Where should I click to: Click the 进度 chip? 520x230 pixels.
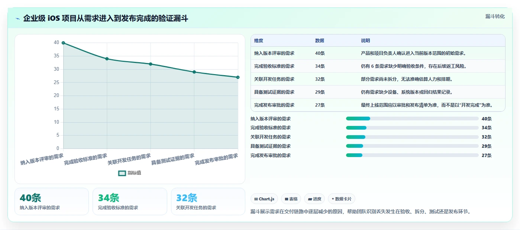pos(314,199)
